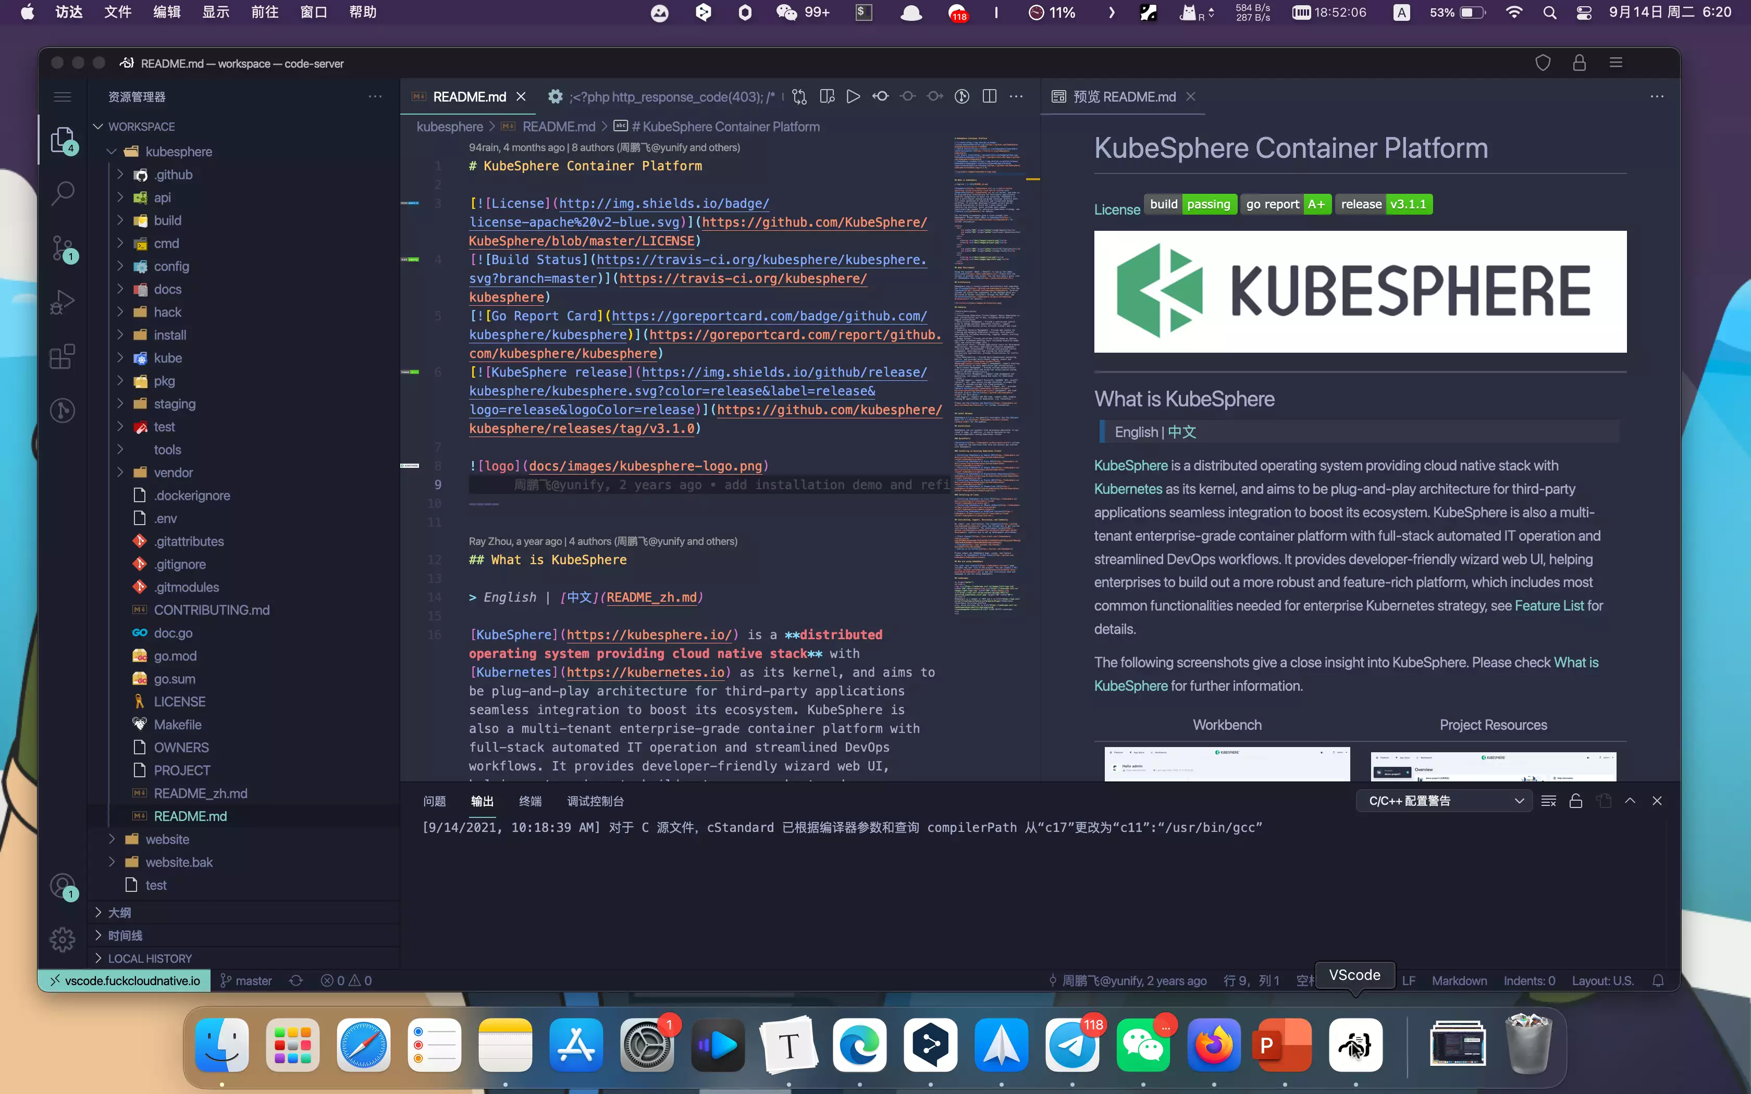The height and width of the screenshot is (1094, 1751).
Task: Open the Source Control view
Action: 63,248
